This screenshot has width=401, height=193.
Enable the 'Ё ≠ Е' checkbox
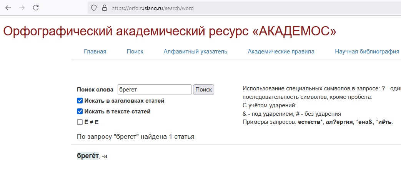coord(80,122)
